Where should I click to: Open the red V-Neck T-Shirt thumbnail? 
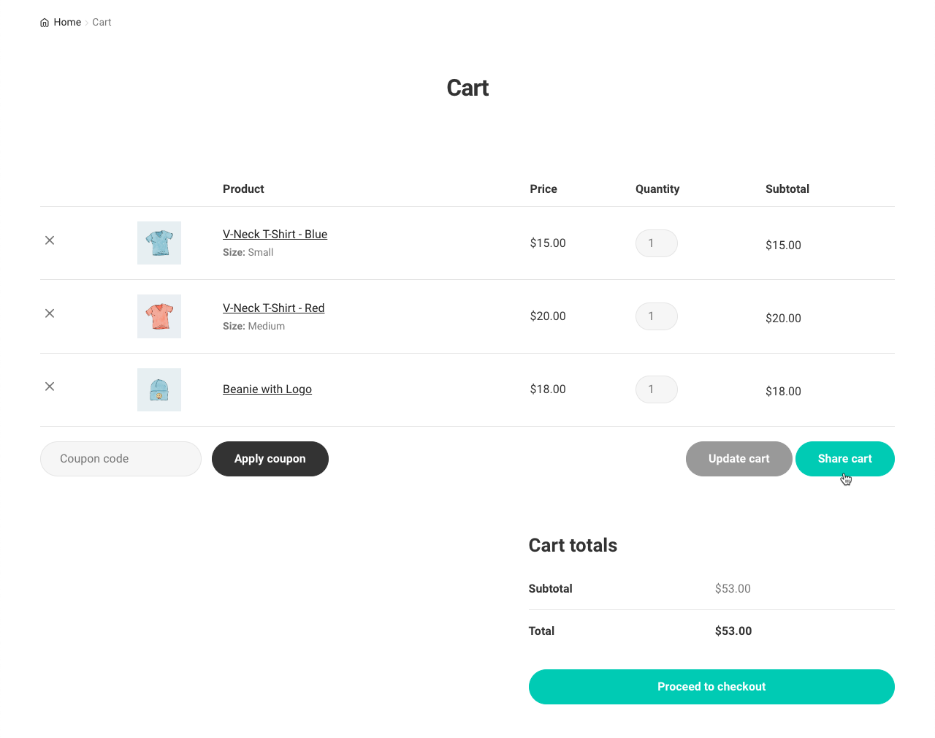coord(159,316)
